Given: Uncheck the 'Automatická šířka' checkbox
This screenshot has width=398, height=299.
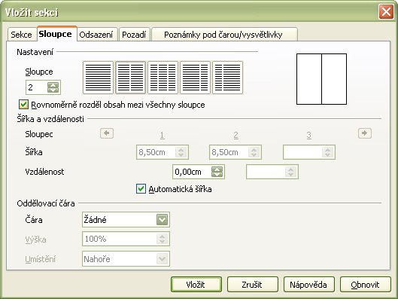Looking at the screenshot, I should [x=141, y=189].
